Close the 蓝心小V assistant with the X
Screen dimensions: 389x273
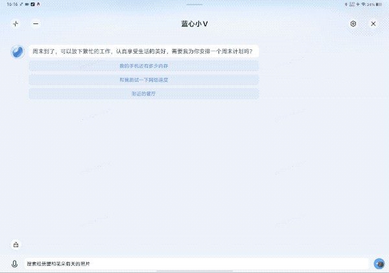point(373,24)
